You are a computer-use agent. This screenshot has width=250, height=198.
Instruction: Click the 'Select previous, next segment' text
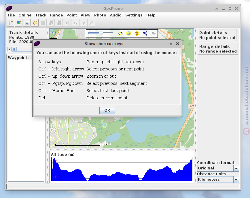[117, 83]
